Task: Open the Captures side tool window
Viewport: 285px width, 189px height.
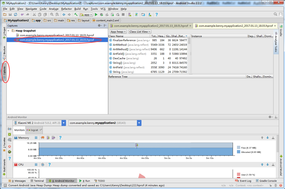Action: point(4,72)
